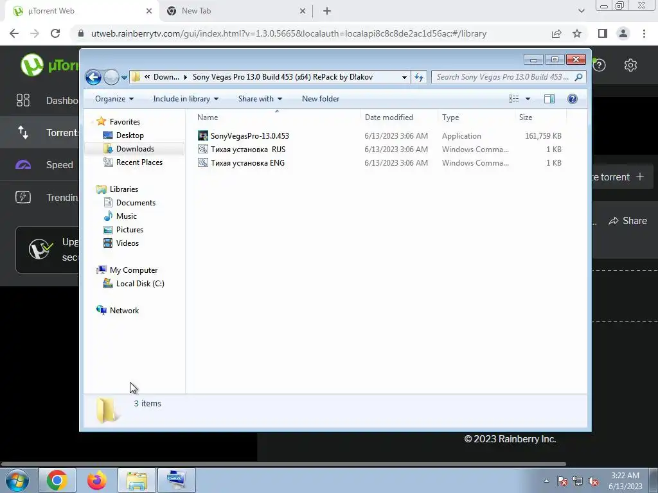Click the Chrome address bar URL
The image size is (658, 493).
(289, 33)
